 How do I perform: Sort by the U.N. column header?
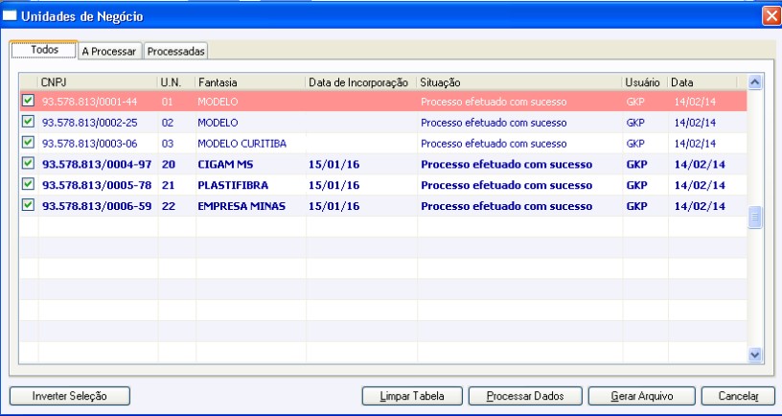pyautogui.click(x=176, y=82)
